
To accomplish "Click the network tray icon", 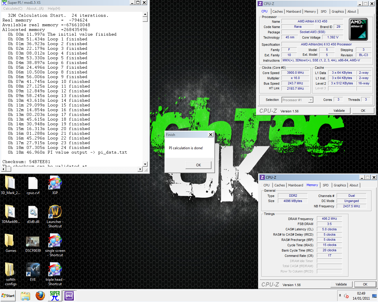I will pos(374,296).
